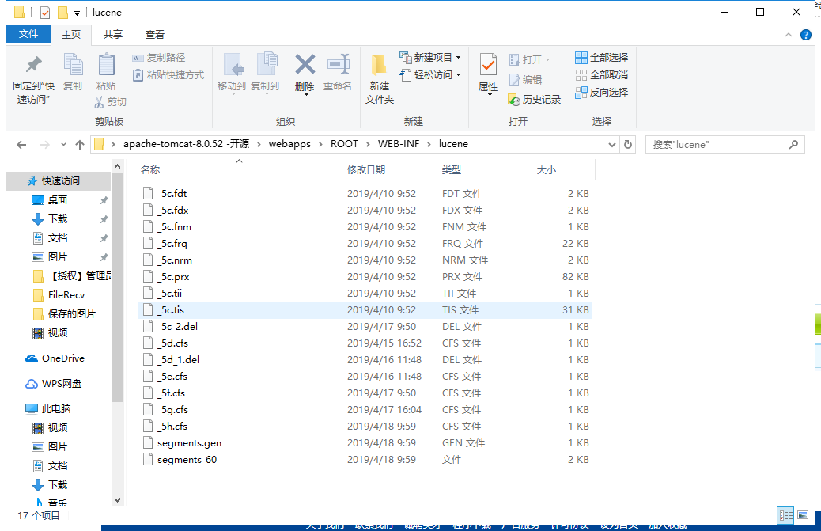Select file _5h.cfs
Viewport: 821px width, 531px height.
click(365, 427)
